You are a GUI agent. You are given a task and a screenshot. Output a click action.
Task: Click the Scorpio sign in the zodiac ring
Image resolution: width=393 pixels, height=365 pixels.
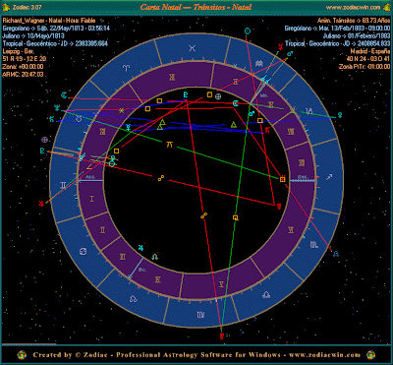click(313, 244)
